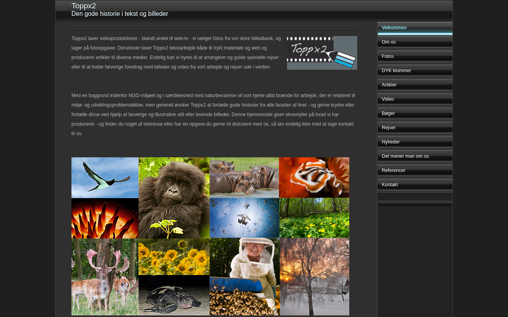
Task: Click the hippos in water photo
Action: pyautogui.click(x=244, y=177)
